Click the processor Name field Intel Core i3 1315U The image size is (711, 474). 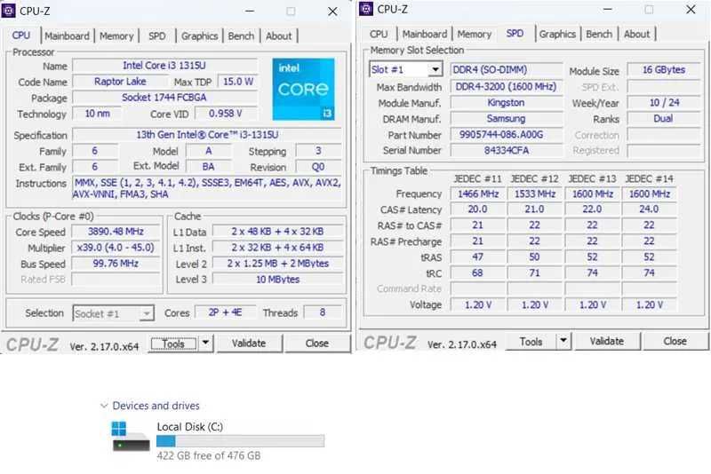(164, 66)
